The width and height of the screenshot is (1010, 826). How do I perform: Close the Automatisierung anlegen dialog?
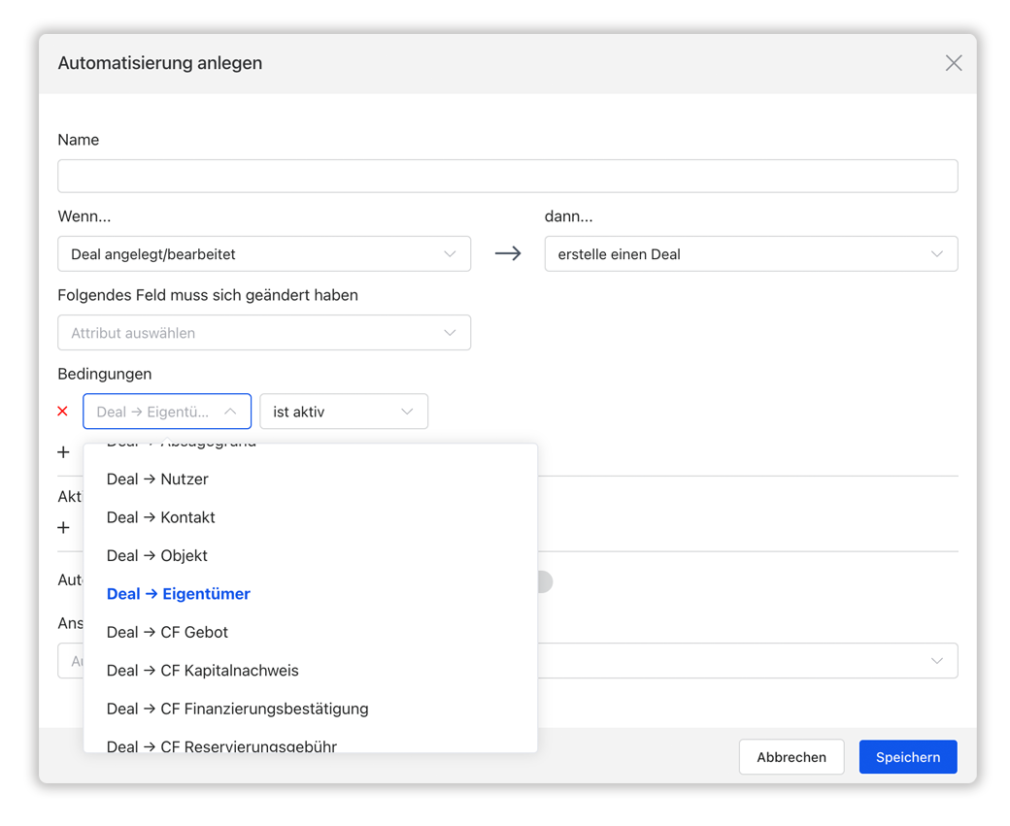tap(954, 63)
